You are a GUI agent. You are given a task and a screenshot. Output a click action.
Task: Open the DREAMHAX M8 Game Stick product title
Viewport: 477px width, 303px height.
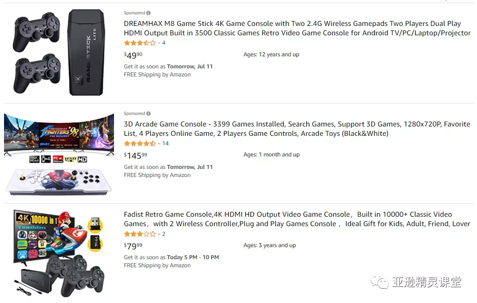pos(297,28)
